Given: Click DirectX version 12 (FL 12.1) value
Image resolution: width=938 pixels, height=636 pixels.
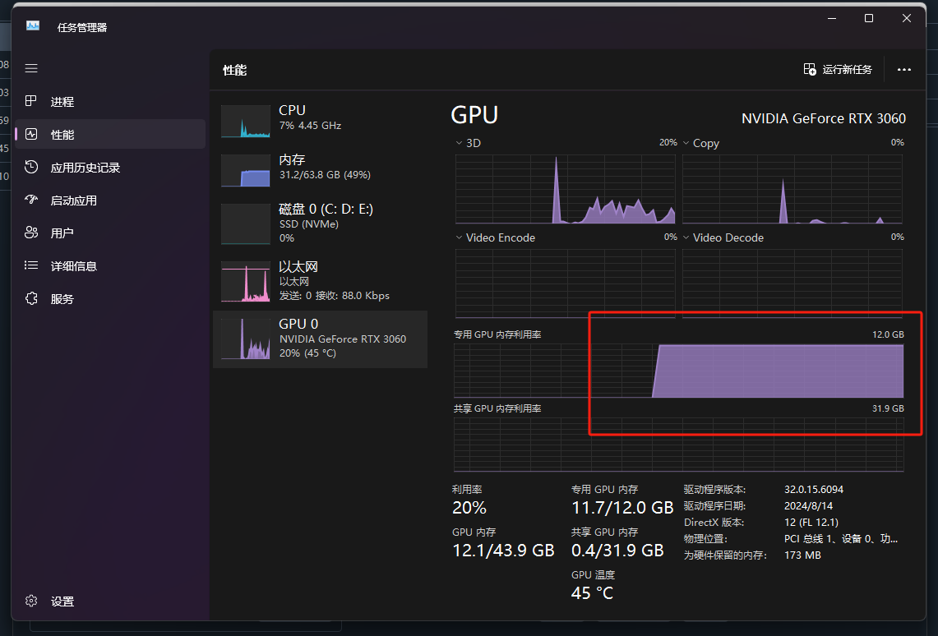Looking at the screenshot, I should (811, 523).
